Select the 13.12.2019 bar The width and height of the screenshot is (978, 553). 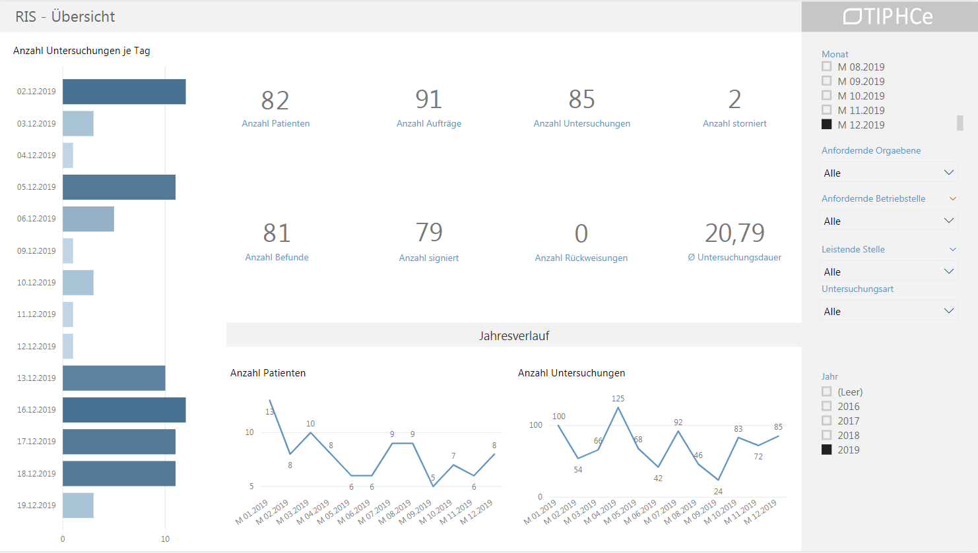[114, 378]
